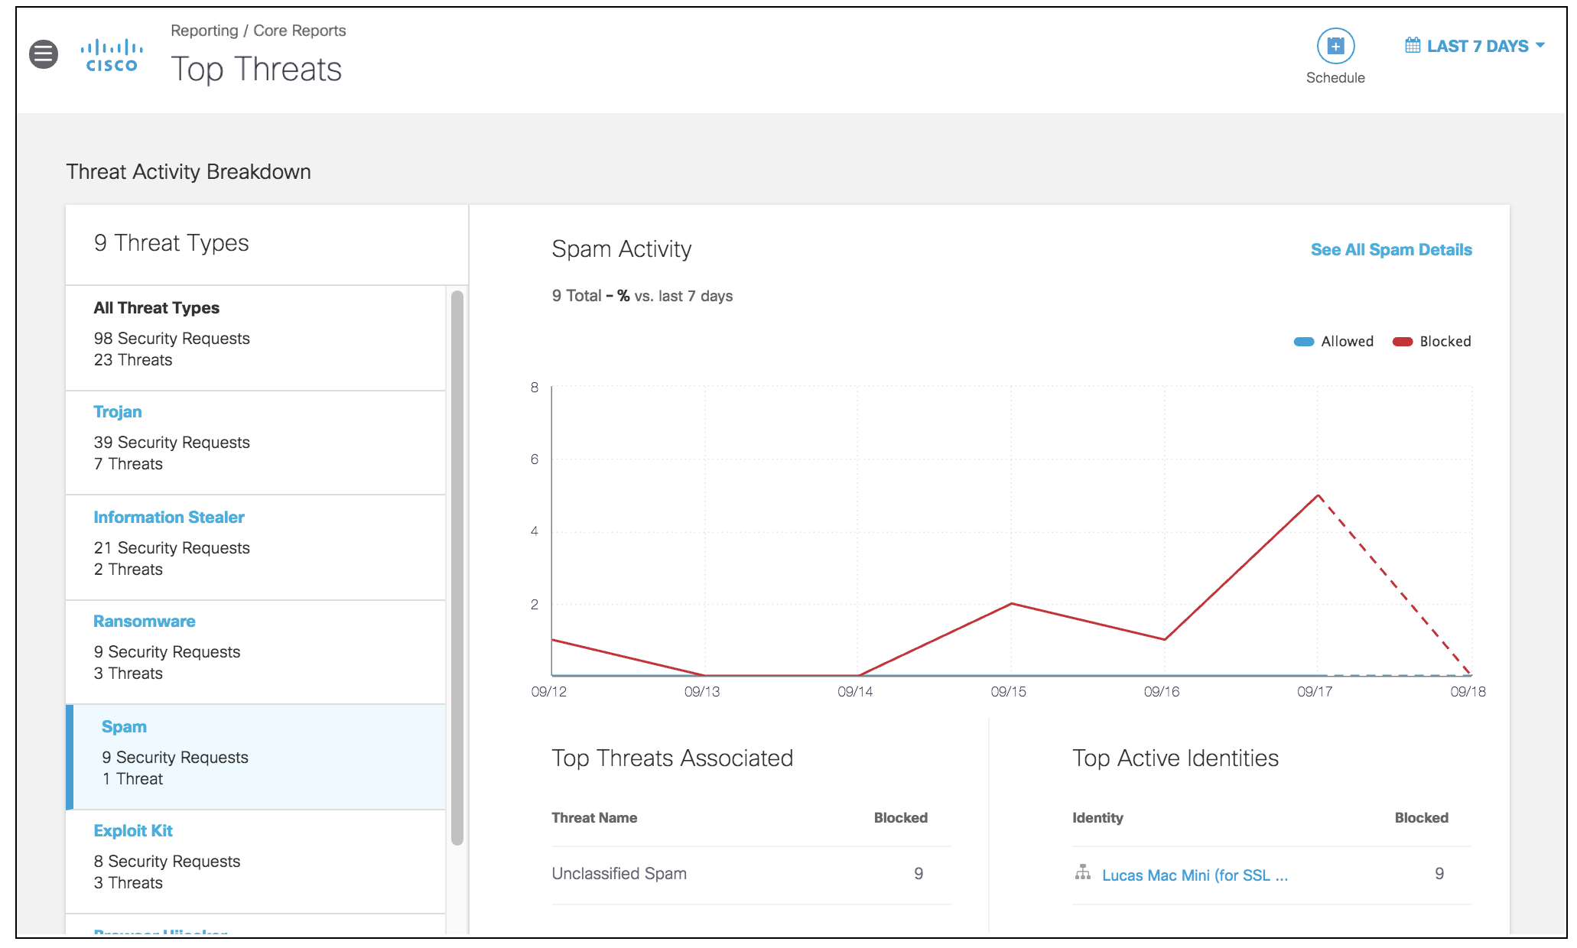Click the Core Reports breadcrumb
Viewport: 1577px width, 948px height.
point(300,31)
